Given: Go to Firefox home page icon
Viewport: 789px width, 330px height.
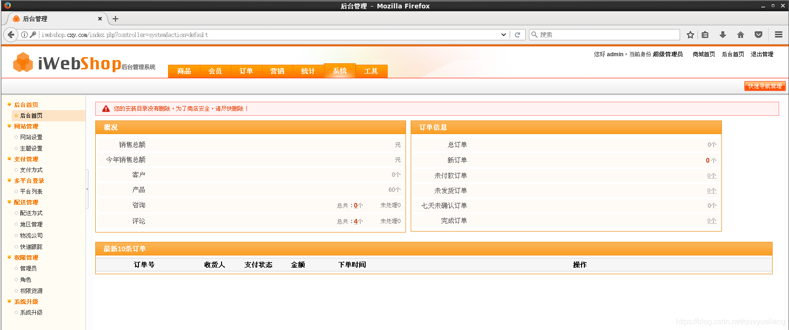Looking at the screenshot, I should 741,35.
